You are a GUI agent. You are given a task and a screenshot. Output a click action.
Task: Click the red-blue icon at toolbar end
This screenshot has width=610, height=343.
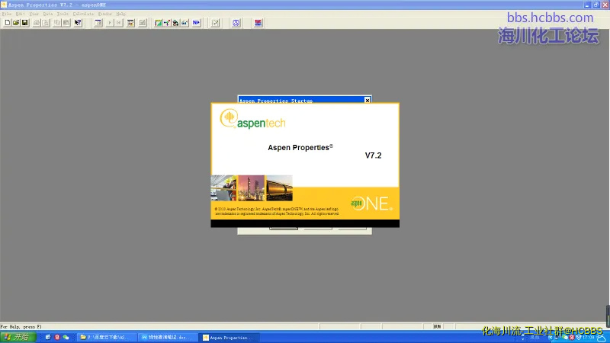click(x=258, y=23)
